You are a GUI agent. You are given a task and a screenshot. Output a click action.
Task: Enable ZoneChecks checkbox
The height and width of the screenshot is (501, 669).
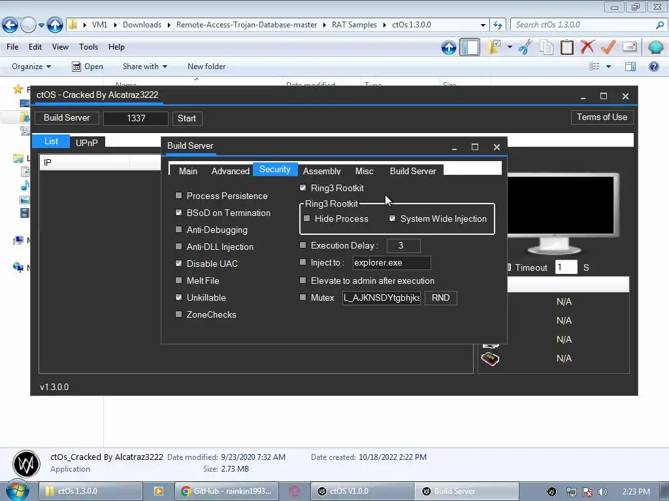[179, 314]
